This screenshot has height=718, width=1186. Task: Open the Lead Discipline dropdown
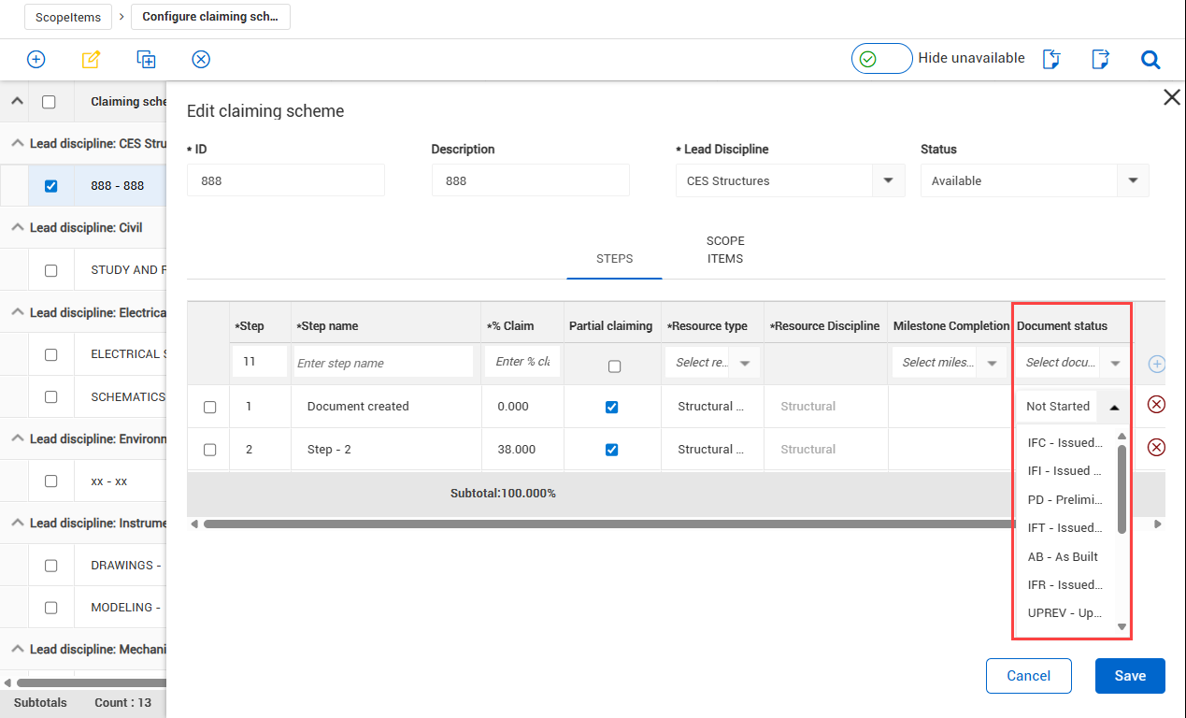point(888,181)
